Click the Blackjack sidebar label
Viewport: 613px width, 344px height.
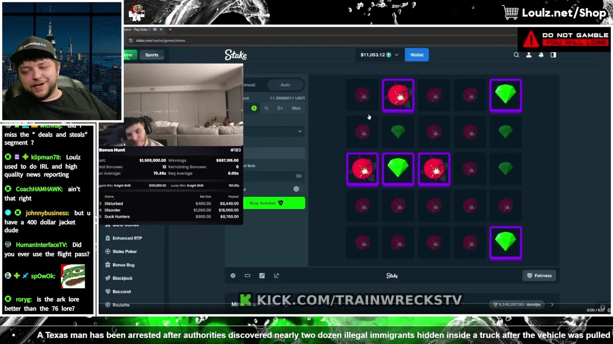click(x=123, y=278)
